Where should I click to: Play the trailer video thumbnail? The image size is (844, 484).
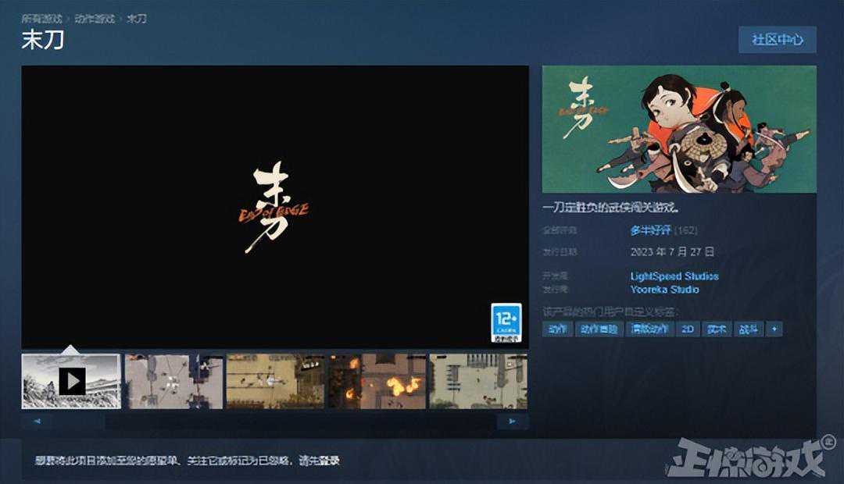(71, 381)
